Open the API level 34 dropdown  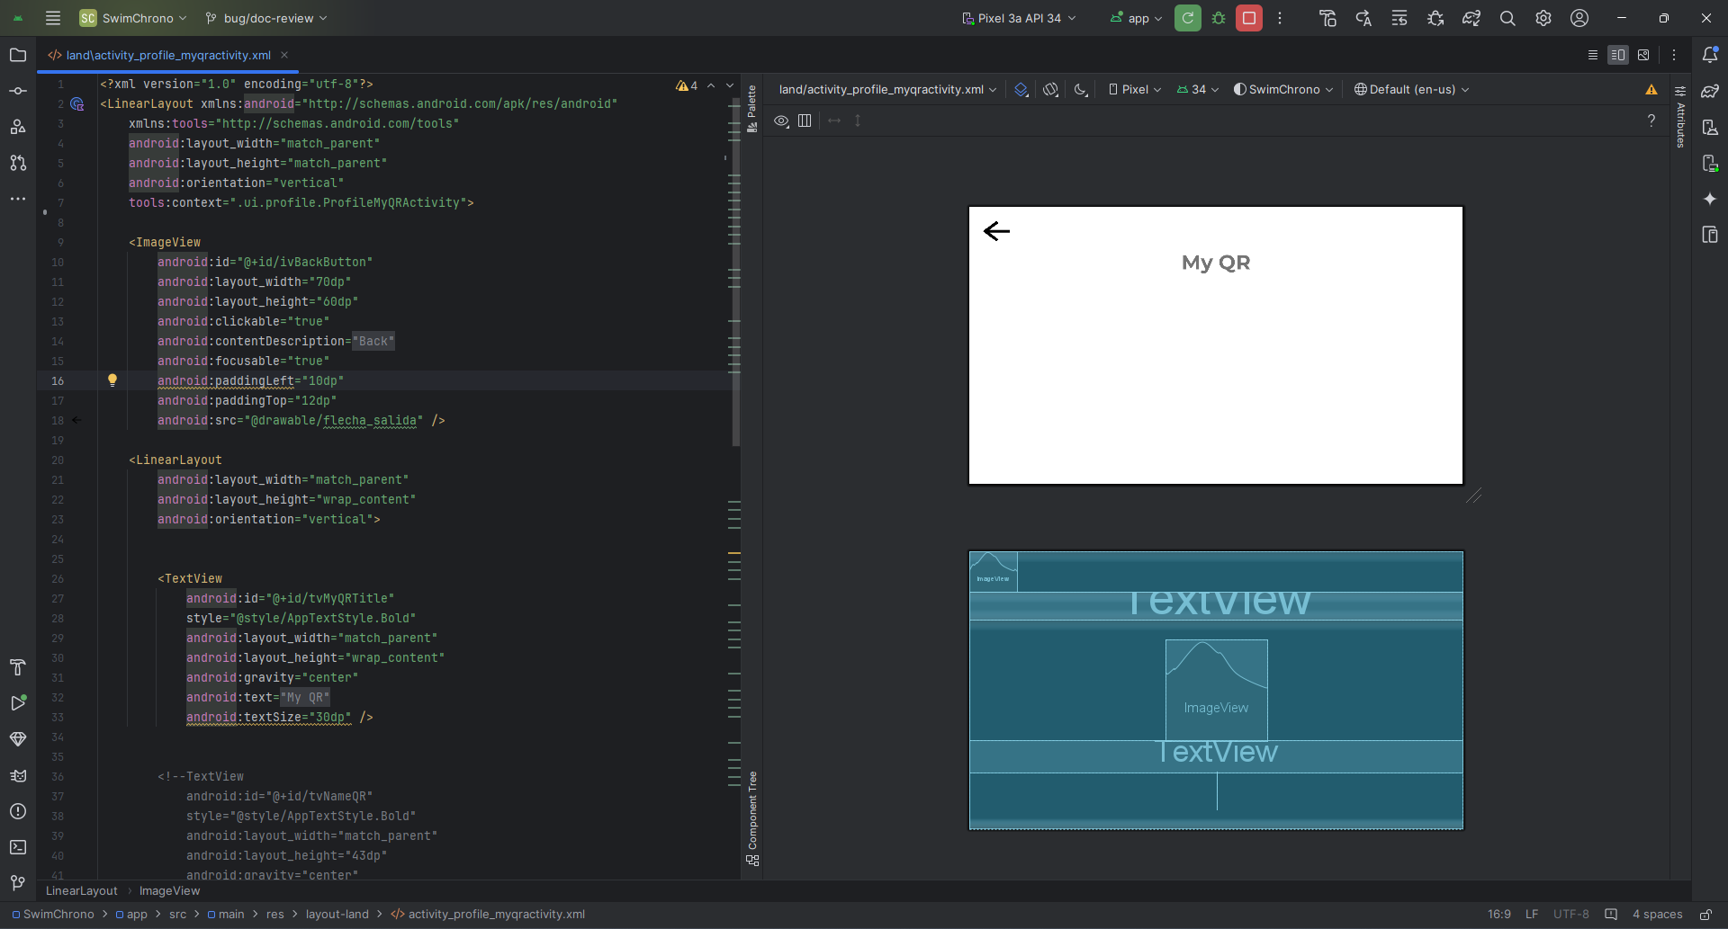[x=1197, y=90]
